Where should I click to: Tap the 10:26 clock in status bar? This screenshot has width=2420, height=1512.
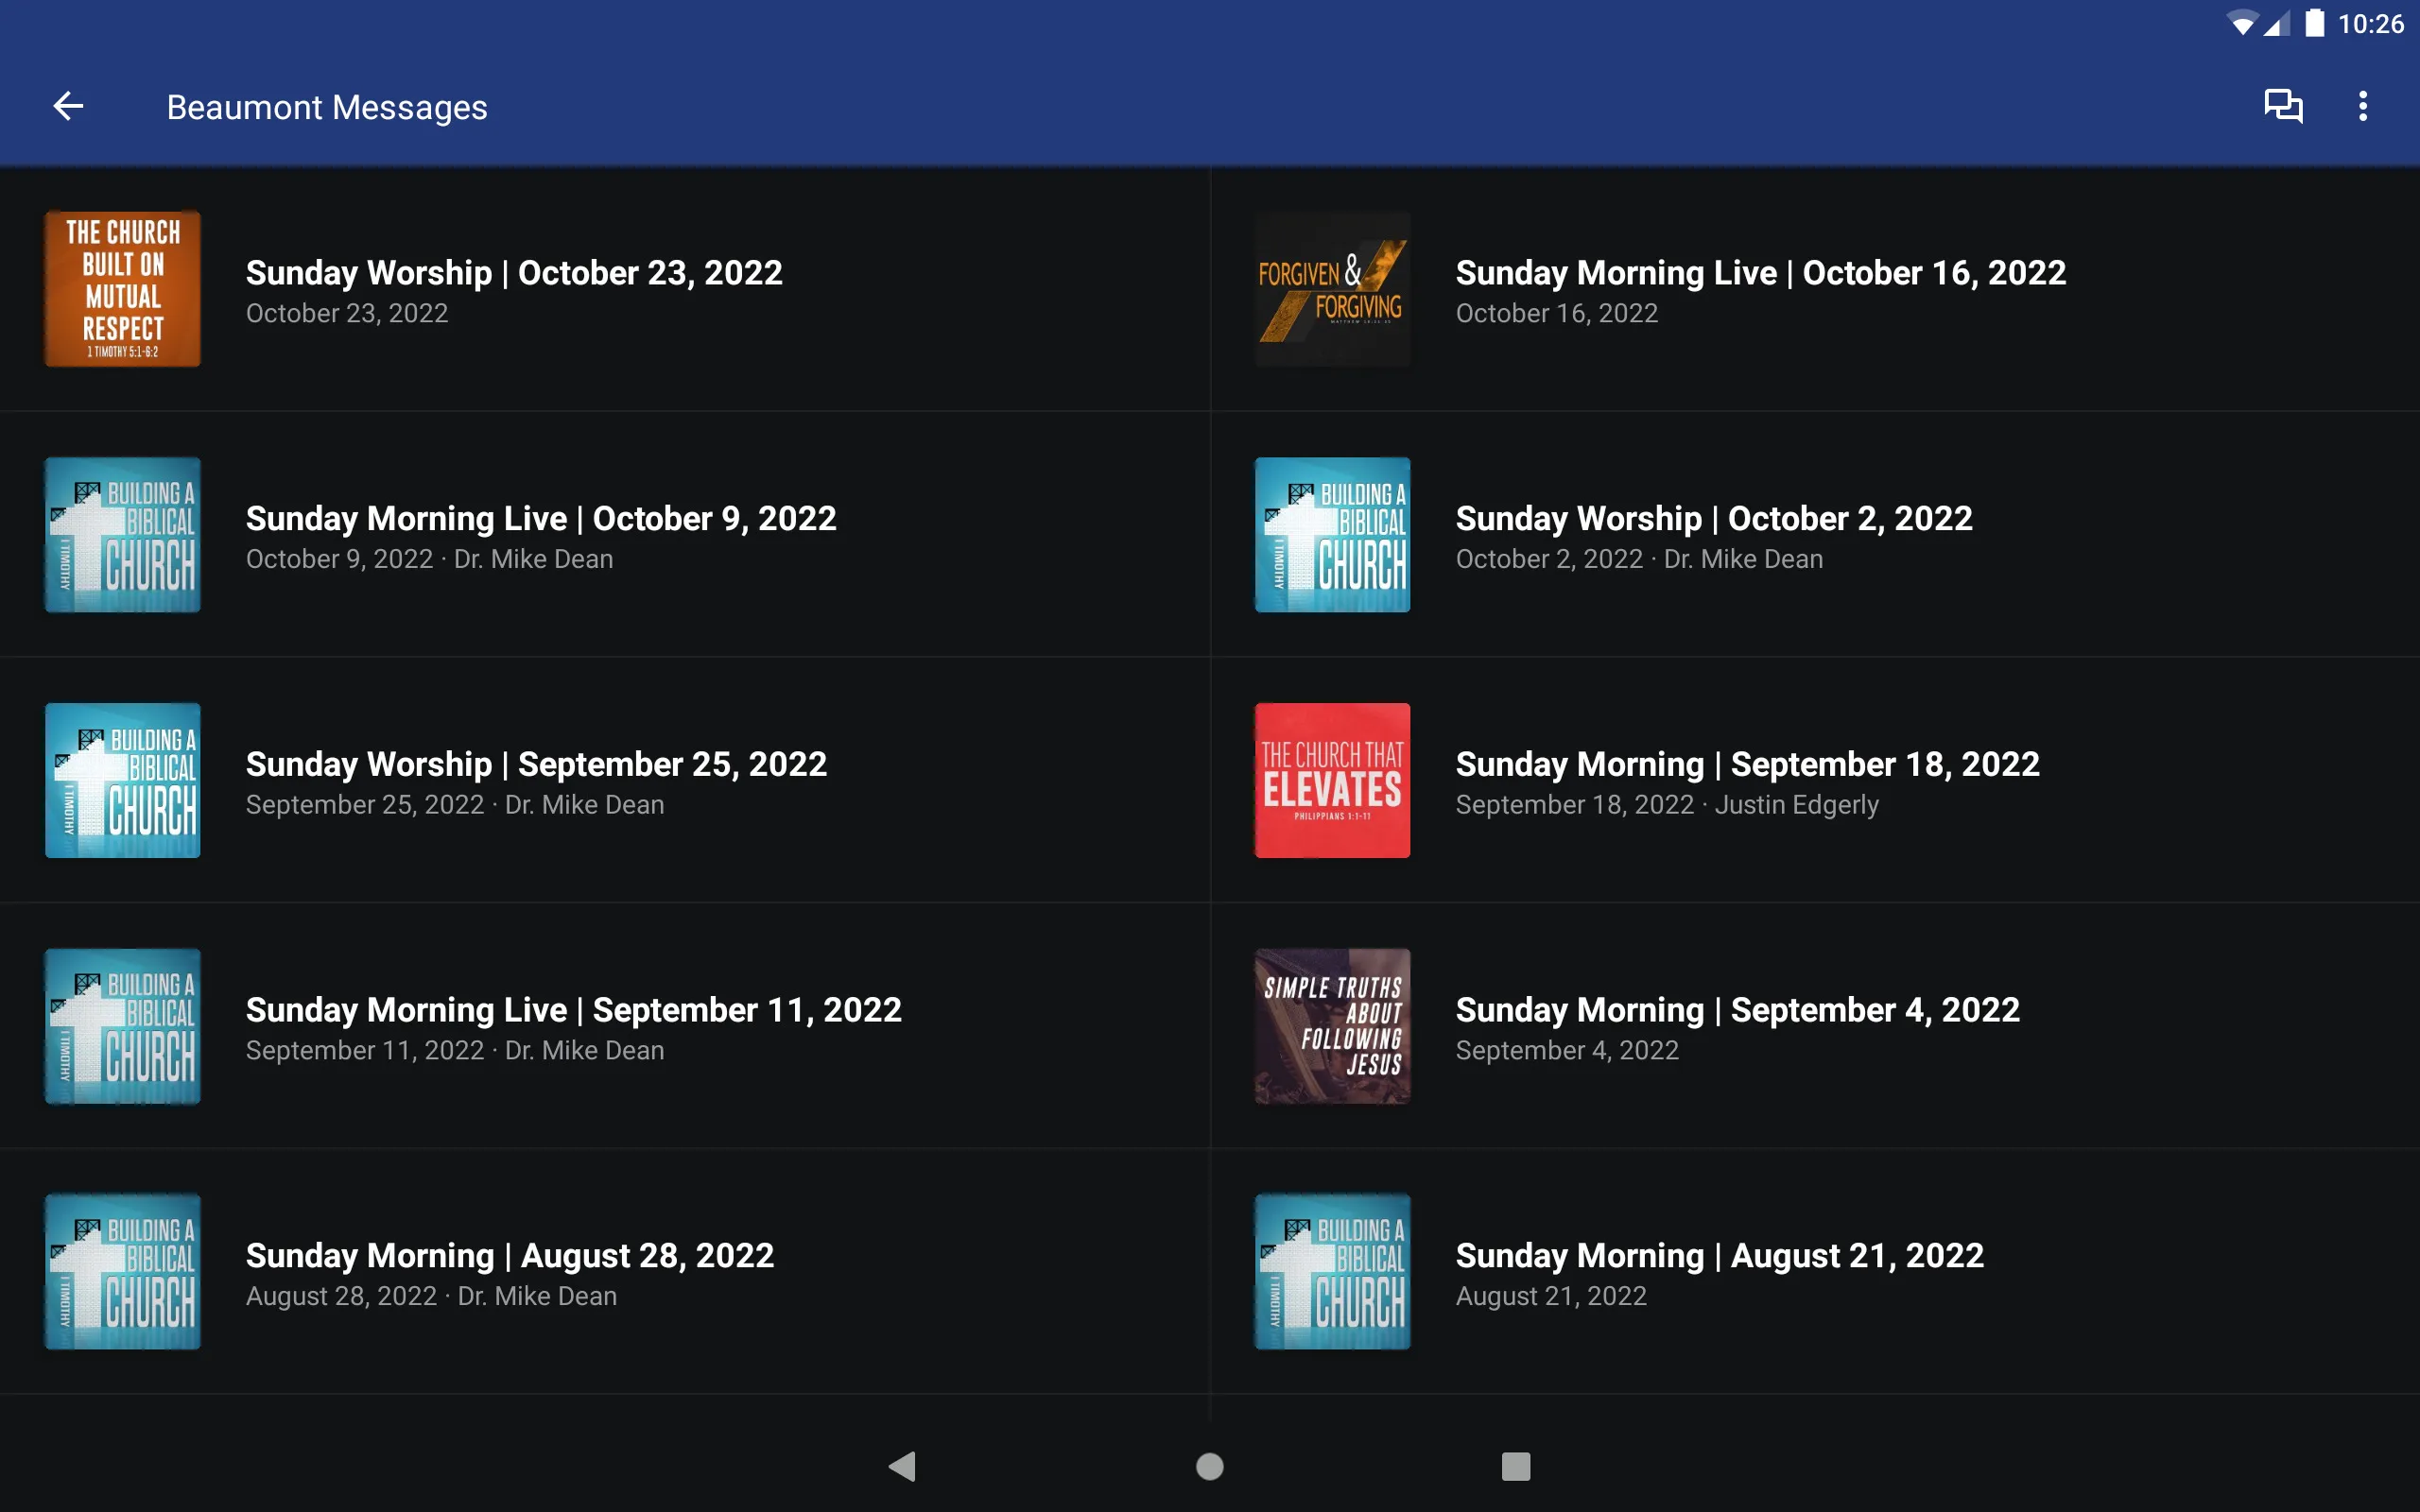2370,24
